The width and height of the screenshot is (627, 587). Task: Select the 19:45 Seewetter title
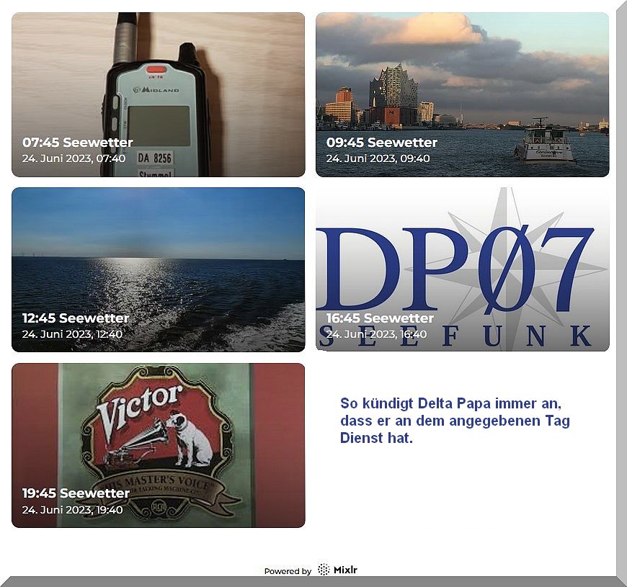[x=76, y=493]
